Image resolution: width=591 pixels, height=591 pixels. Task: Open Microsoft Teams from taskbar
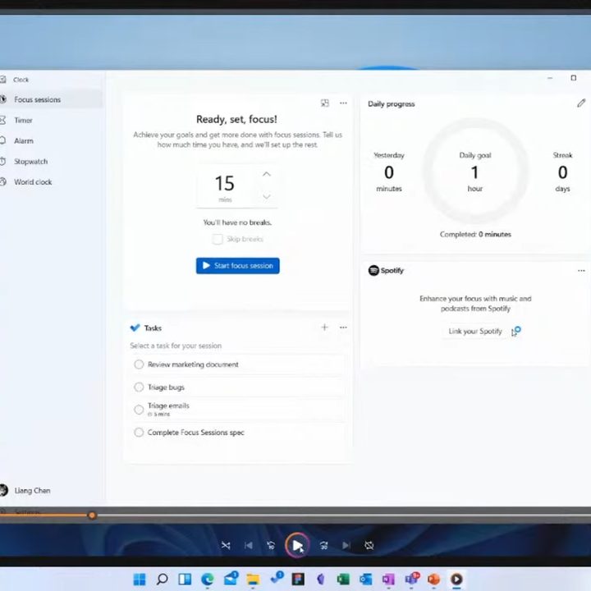(x=412, y=578)
